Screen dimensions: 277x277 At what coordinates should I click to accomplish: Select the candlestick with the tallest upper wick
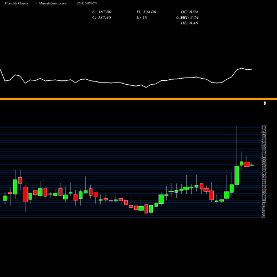[237, 175]
